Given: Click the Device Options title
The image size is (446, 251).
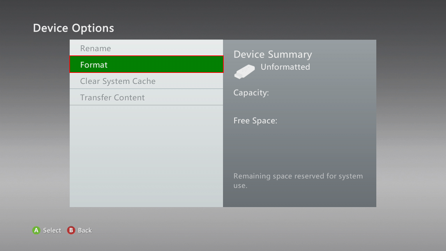Looking at the screenshot, I should tap(74, 28).
